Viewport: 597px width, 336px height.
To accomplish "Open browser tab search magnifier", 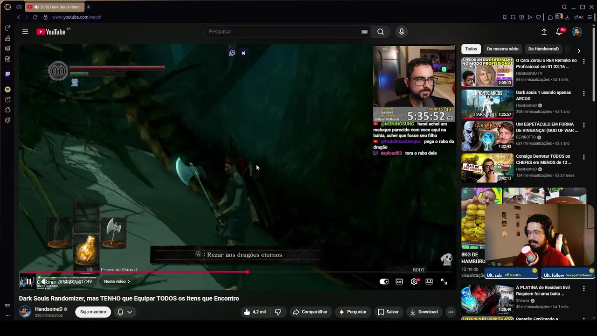I will (564, 7).
